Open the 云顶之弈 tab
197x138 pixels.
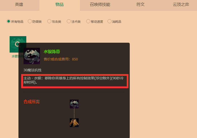click(x=181, y=5)
